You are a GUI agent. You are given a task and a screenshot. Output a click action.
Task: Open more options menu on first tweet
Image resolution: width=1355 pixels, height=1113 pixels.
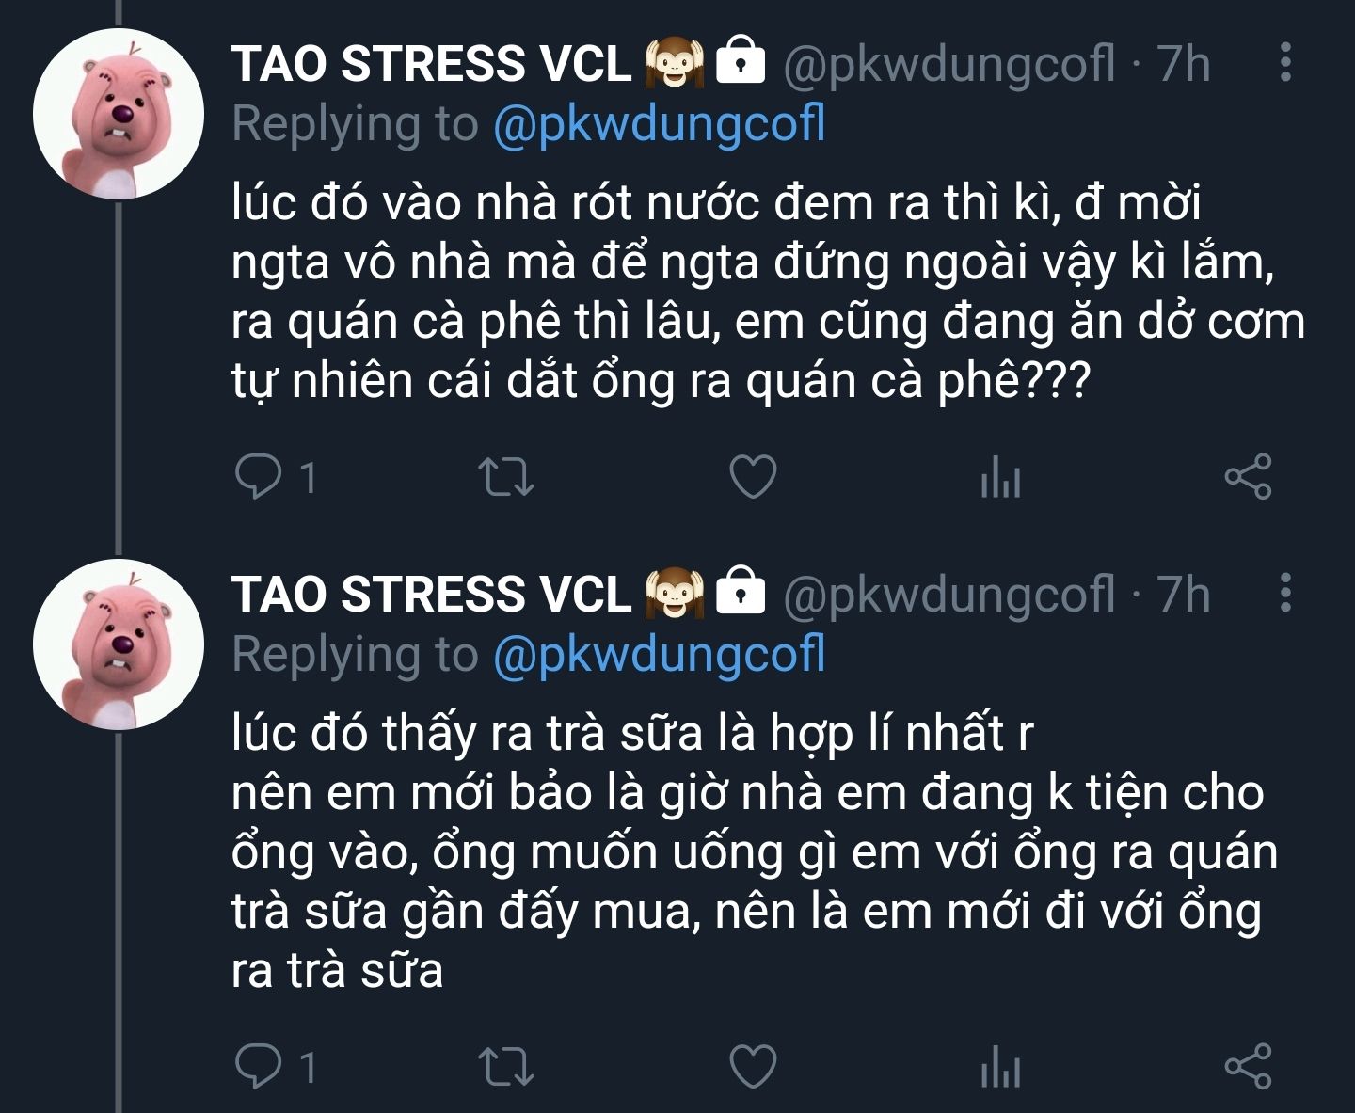[1285, 62]
